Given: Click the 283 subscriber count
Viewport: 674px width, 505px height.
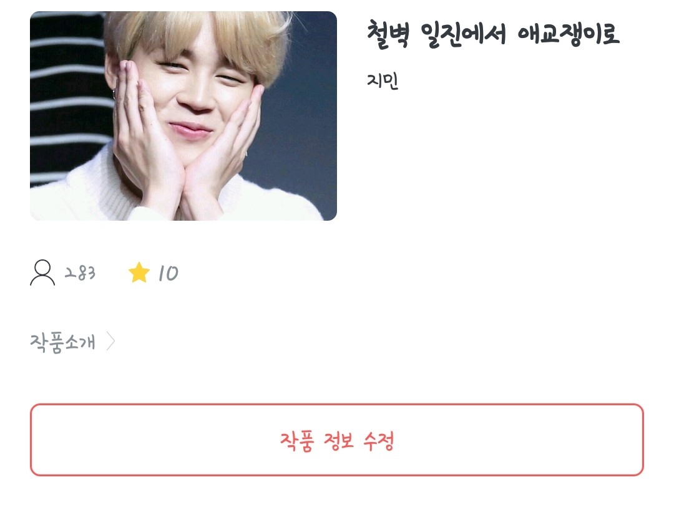Looking at the screenshot, I should 80,273.
